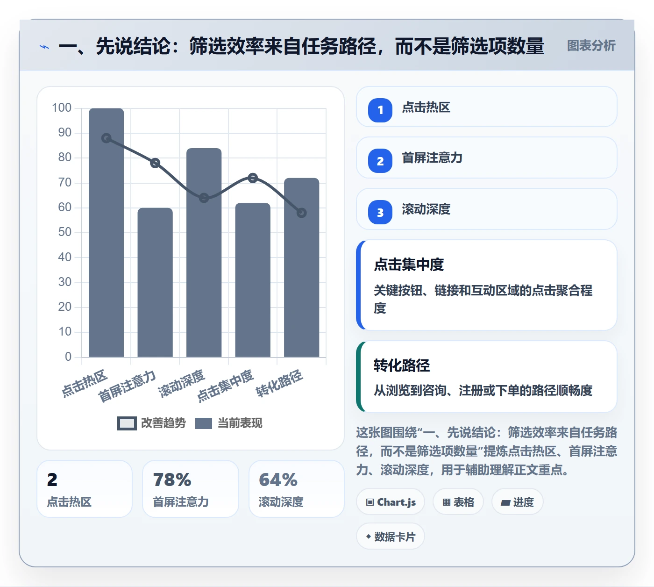Click the 点击集中度 description card

click(x=487, y=285)
